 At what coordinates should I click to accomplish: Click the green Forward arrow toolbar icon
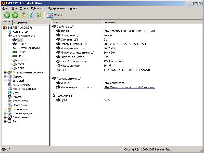(x=15, y=15)
